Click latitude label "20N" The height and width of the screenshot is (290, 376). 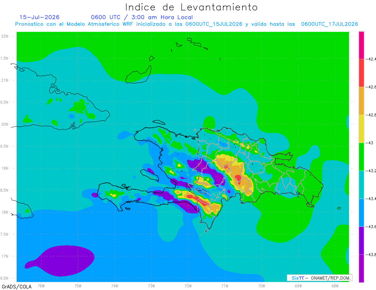coord(5,124)
